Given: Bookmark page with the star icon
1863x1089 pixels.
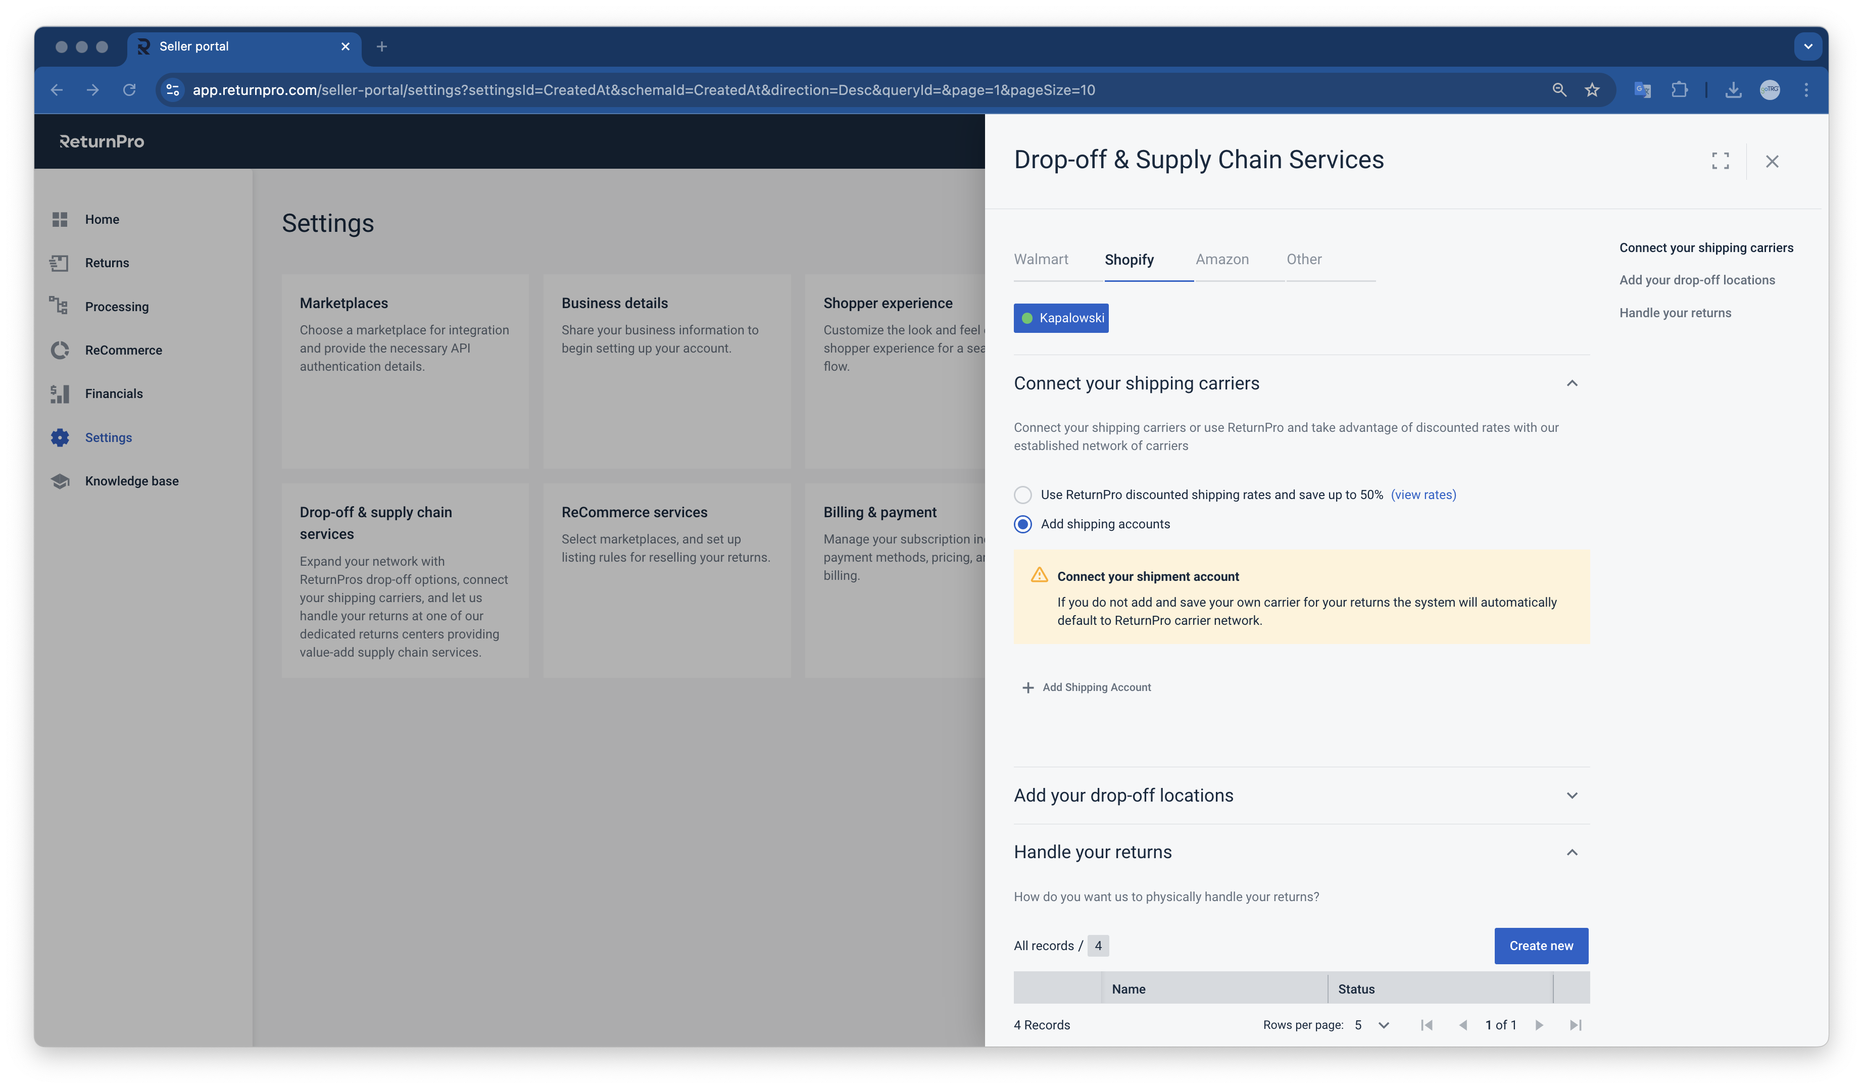Looking at the screenshot, I should 1592,90.
